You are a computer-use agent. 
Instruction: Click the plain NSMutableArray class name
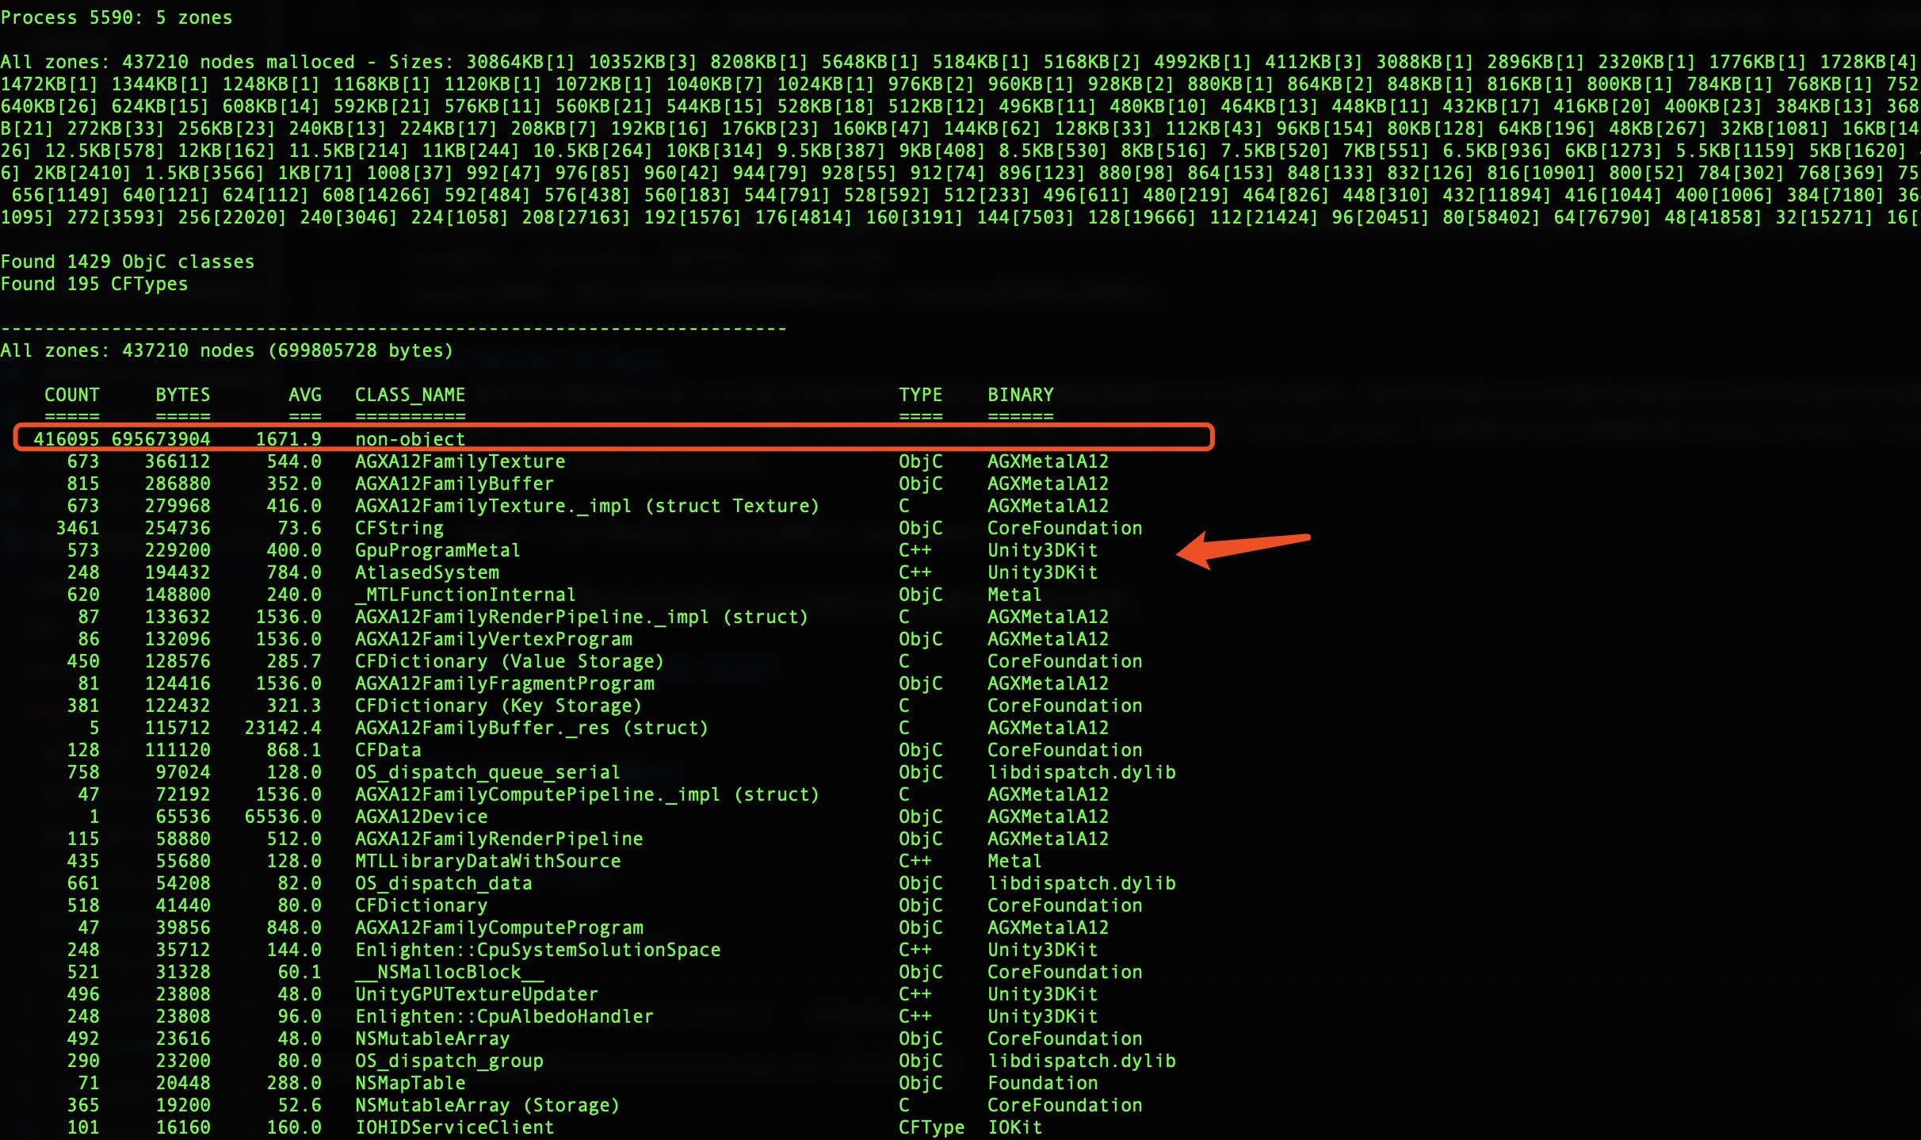click(x=433, y=1039)
